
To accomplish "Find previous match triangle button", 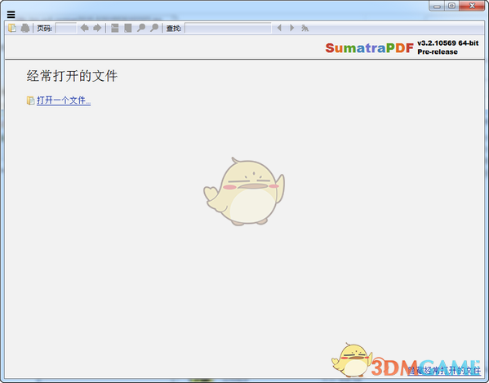I will pyautogui.click(x=279, y=28).
